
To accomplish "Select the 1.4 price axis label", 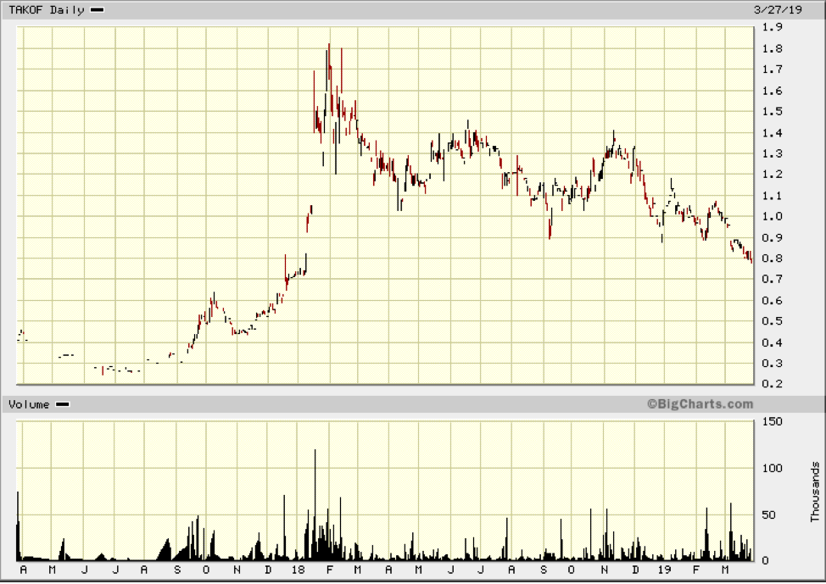I will click(773, 133).
